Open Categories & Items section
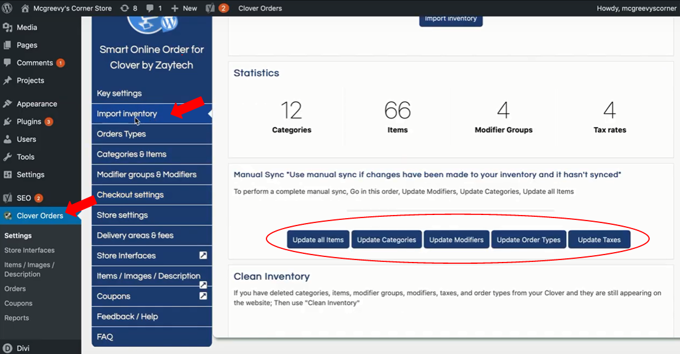The image size is (680, 354). coord(152,154)
